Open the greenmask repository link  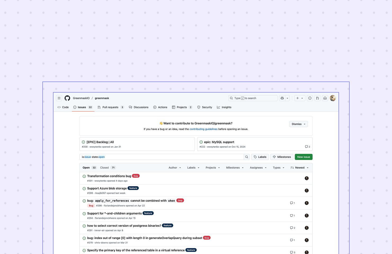click(102, 98)
